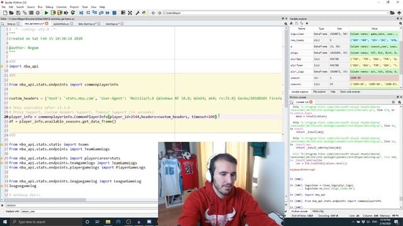Open Tools menu
This screenshot has height=226, width=403.
(85, 7)
